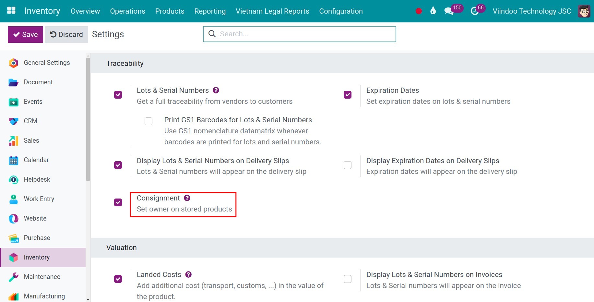Enable Print GS1 Barcodes checkbox
Image resolution: width=594 pixels, height=302 pixels.
148,121
